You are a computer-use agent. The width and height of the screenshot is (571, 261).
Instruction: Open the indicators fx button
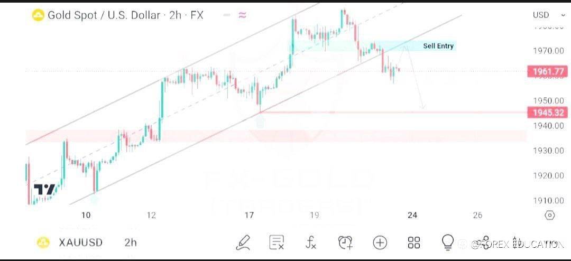[x=311, y=243]
